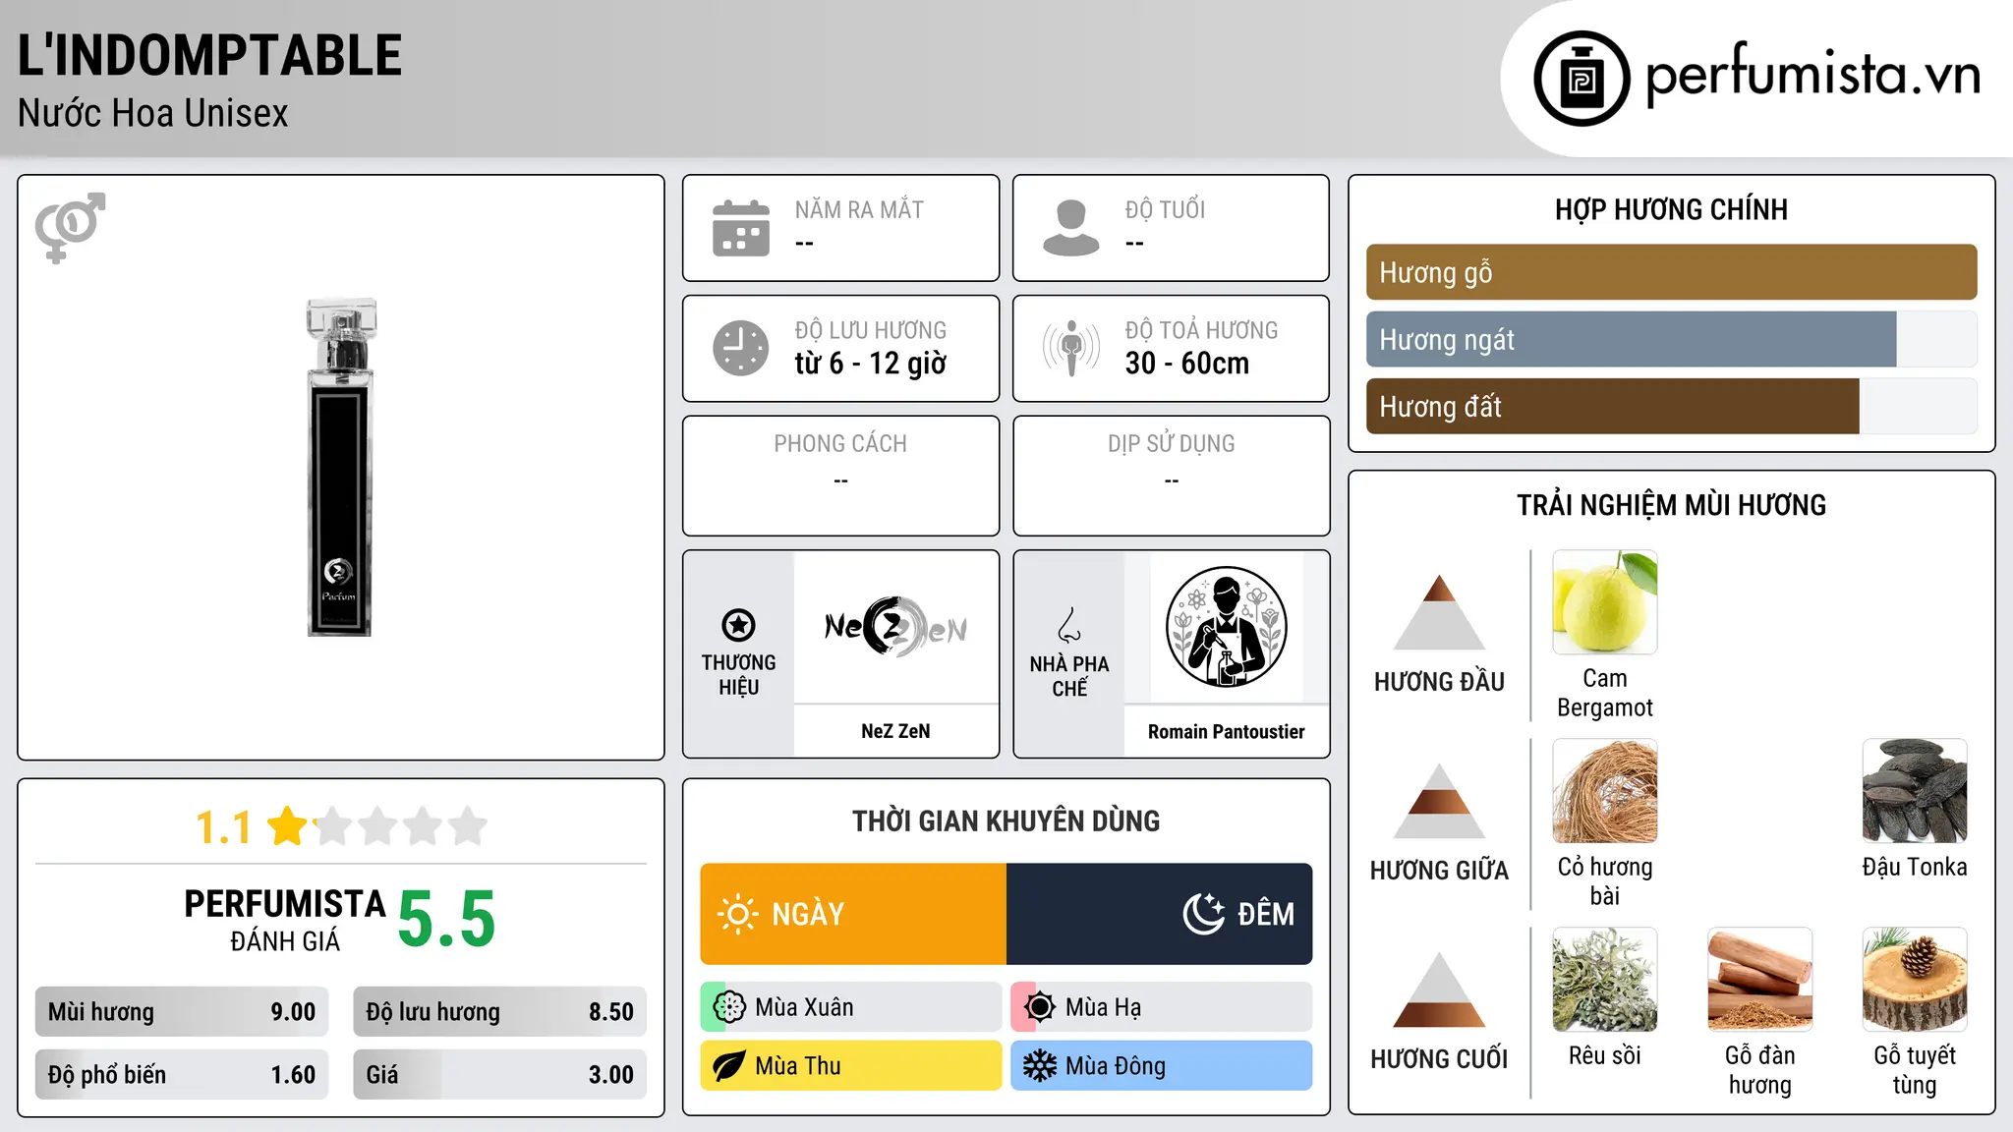Click the Hương đất accord bar
Image resolution: width=2013 pixels, height=1132 pixels.
1671,406
